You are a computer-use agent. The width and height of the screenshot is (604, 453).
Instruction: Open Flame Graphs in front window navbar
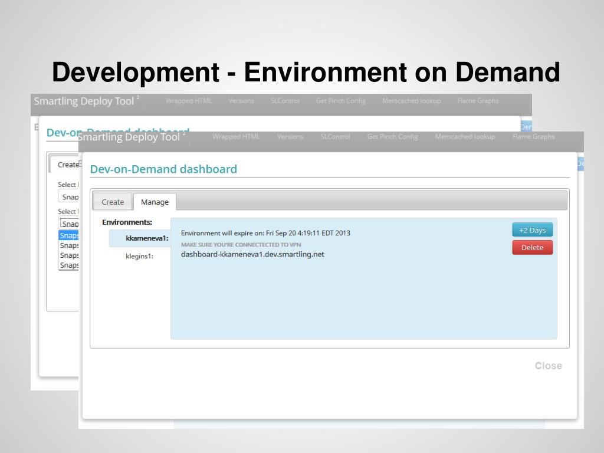coord(533,137)
